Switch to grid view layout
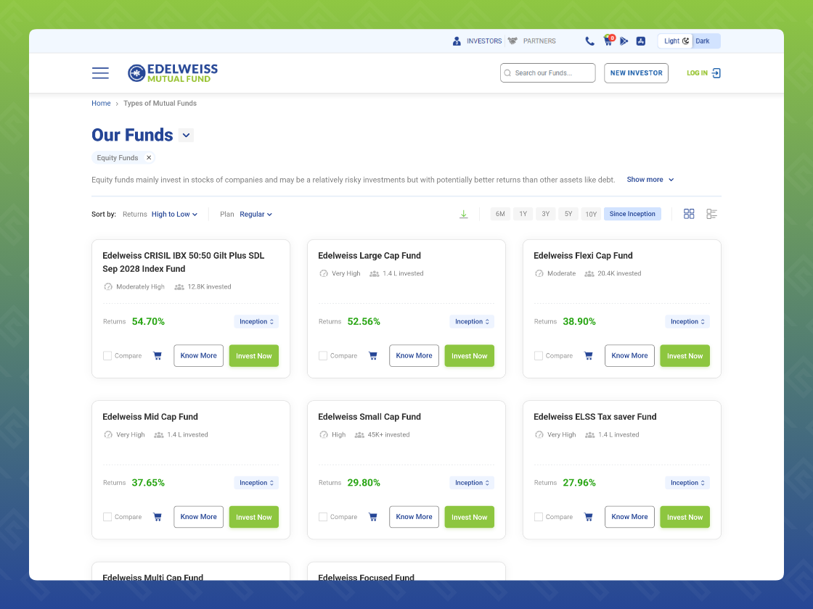 click(x=689, y=214)
